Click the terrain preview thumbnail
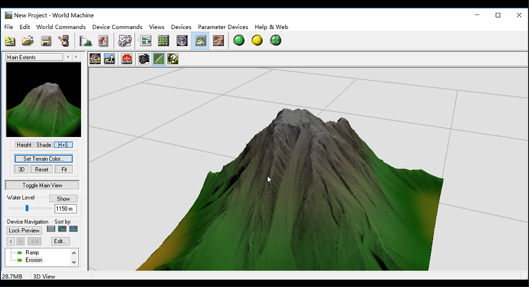 44,99
